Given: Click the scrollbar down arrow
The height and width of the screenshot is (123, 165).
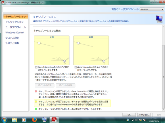Looking at the screenshot, I should pyautogui.click(x=163, y=110).
